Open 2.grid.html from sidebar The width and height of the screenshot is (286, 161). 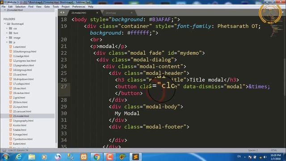pos(19,97)
